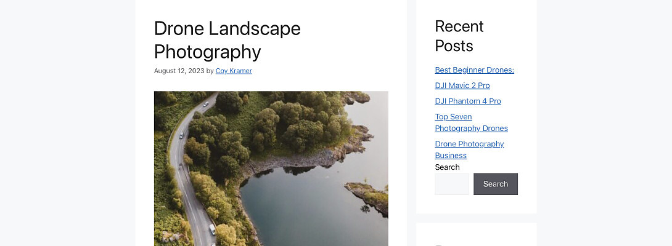Go to the DJI Phantom 4 Pro post
Image resolution: width=672 pixels, height=246 pixels.
467,101
